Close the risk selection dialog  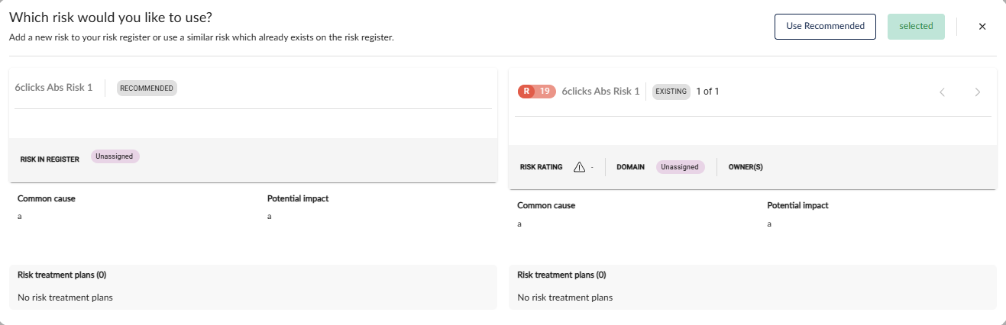pos(982,26)
